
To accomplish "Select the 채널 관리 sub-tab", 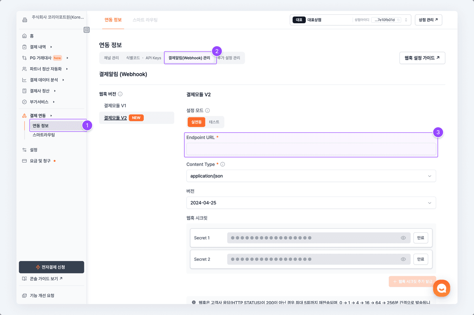I will (111, 58).
